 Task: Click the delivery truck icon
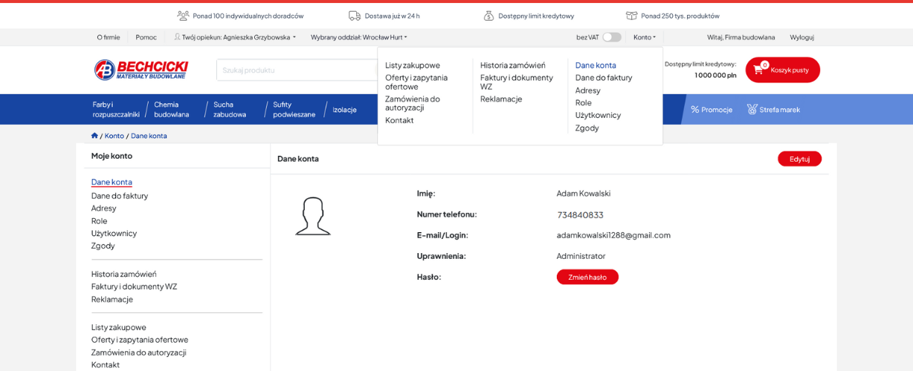pos(355,16)
